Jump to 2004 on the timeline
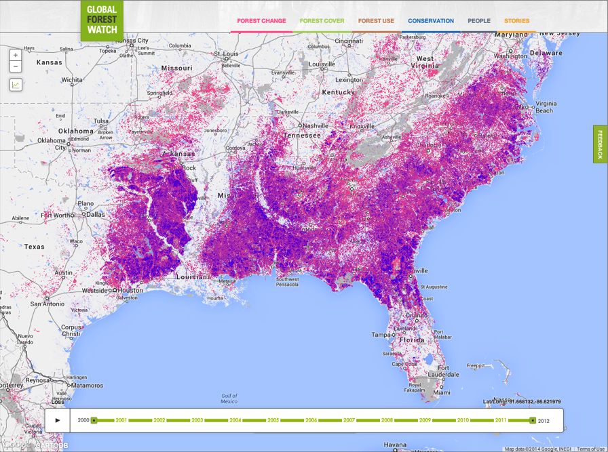The width and height of the screenshot is (608, 452). pos(235,420)
